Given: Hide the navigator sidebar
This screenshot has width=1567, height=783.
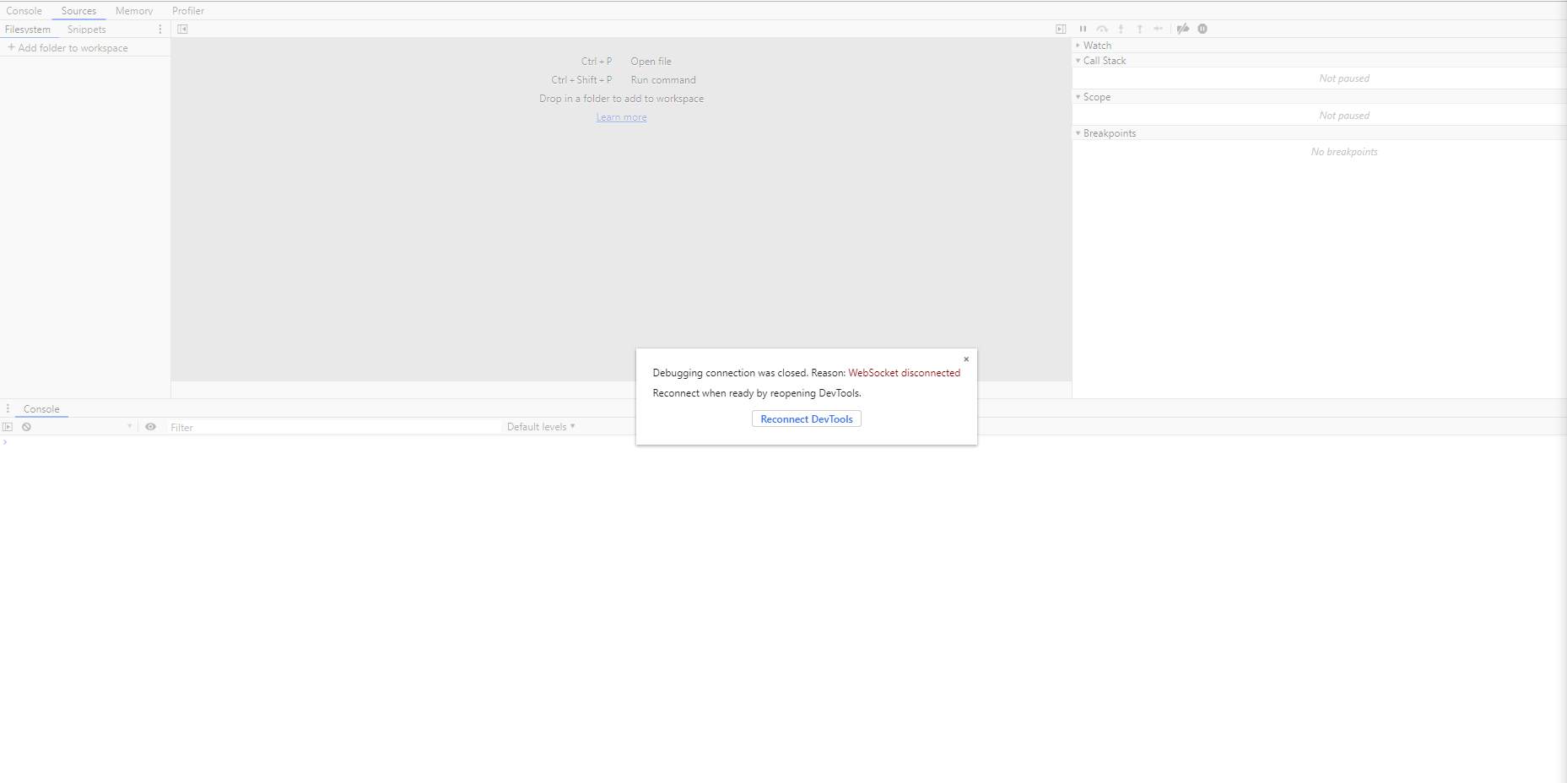Looking at the screenshot, I should (182, 30).
